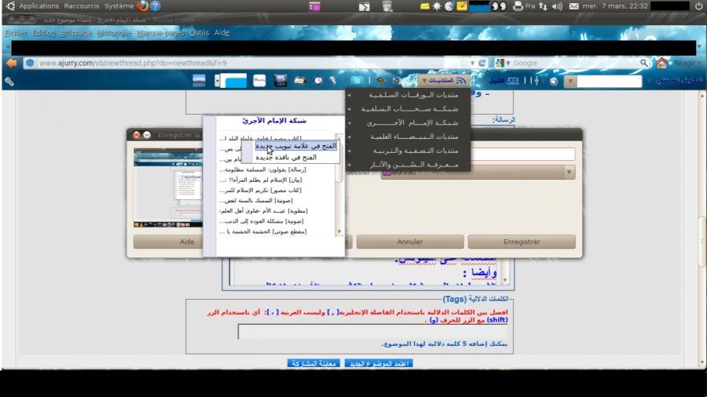Click the Annuler button
This screenshot has height=397, width=707.
click(x=409, y=242)
